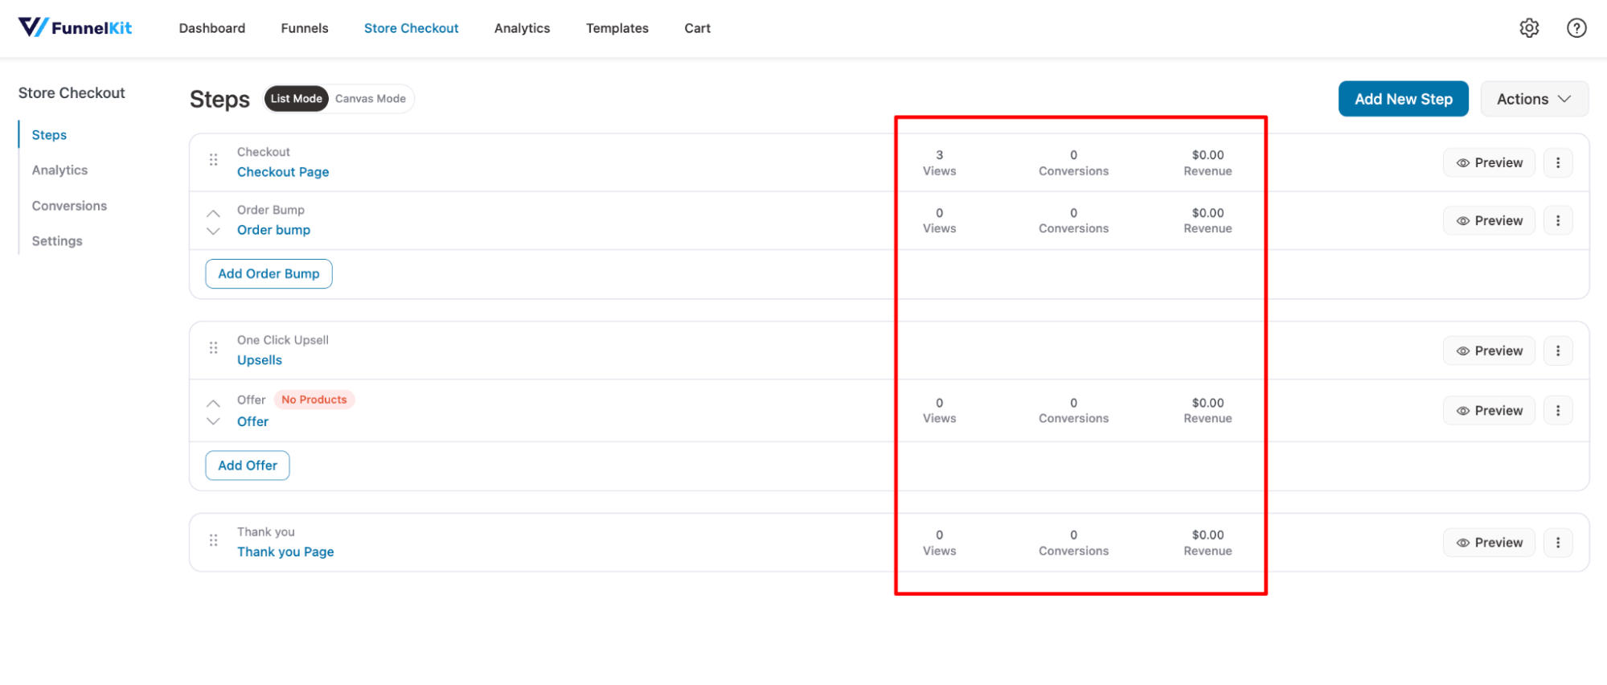Open the Thank you Page three-dot menu
Image resolution: width=1607 pixels, height=685 pixels.
pos(1558,543)
